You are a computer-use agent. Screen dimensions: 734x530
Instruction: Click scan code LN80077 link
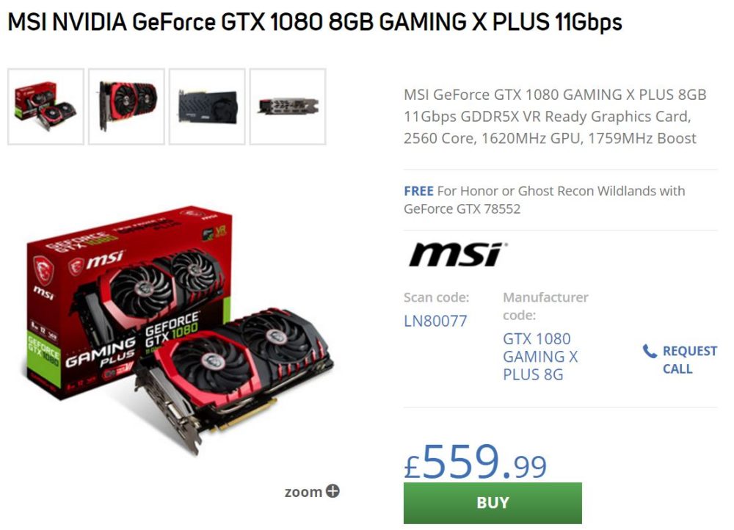point(435,322)
